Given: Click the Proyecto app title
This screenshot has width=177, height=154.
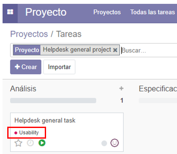Looking at the screenshot, I should 46,12.
